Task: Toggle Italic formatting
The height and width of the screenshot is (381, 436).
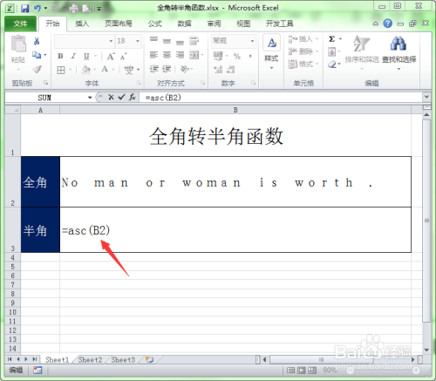Action: [73, 56]
